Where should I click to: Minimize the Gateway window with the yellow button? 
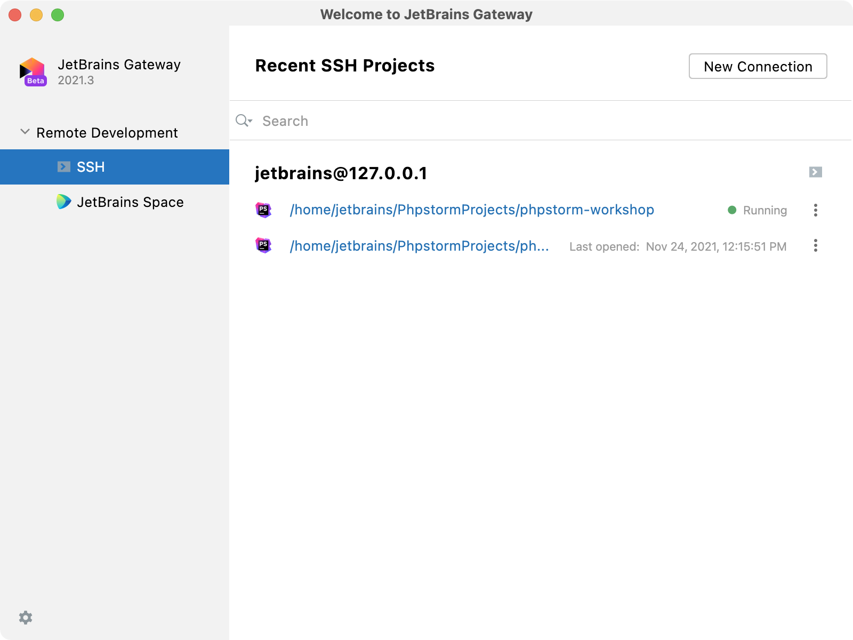36,15
